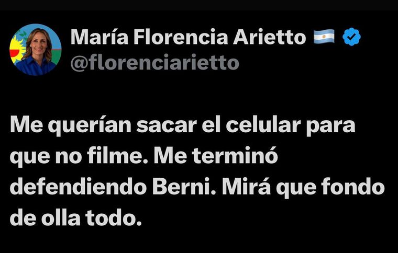The width and height of the screenshot is (398, 253).
Task: Click the dark strip above the tweet
Action: [199, 5]
